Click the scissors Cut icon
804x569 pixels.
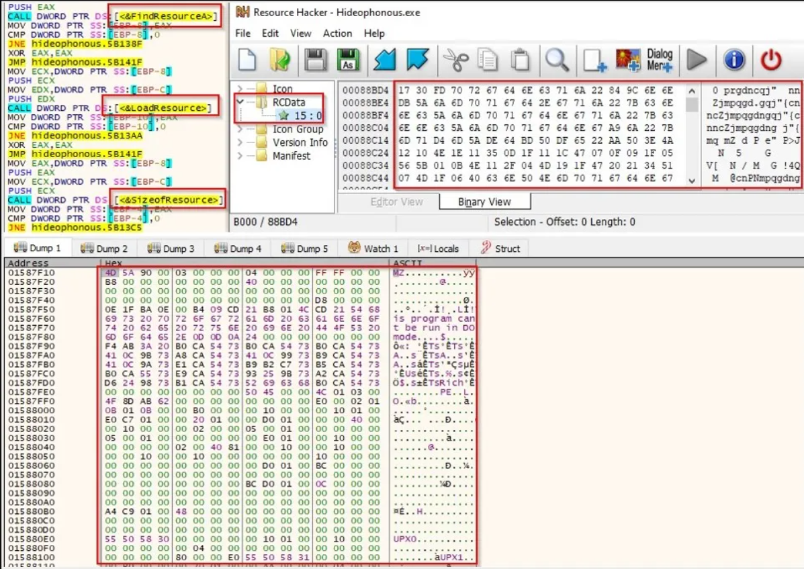455,60
